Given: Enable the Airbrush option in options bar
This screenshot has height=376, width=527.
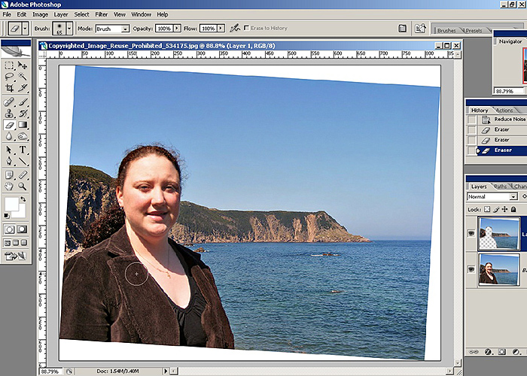Looking at the screenshot, I should 235,29.
